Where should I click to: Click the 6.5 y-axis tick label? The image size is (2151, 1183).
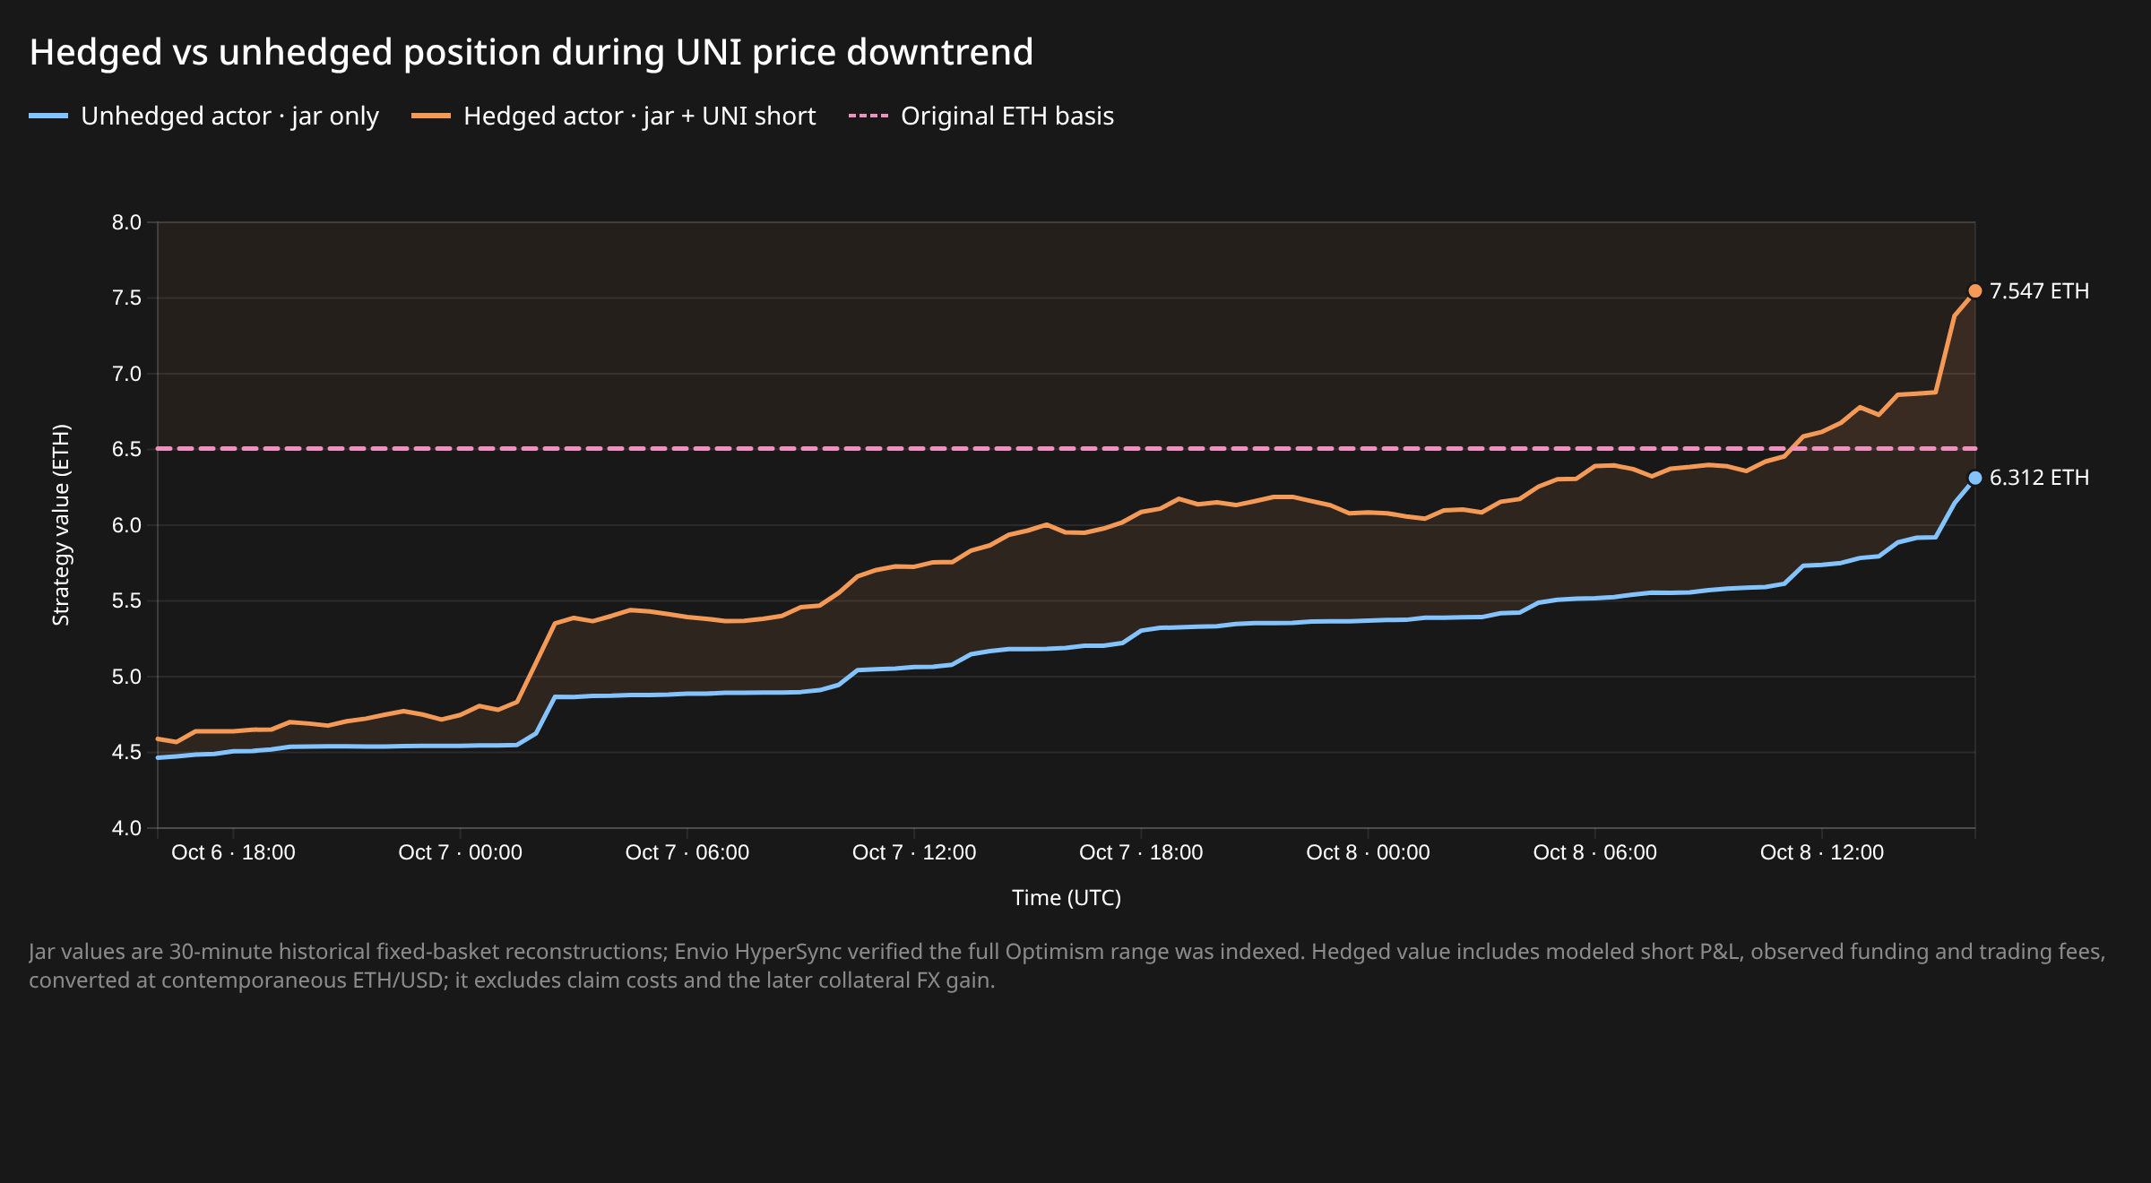coord(126,449)
